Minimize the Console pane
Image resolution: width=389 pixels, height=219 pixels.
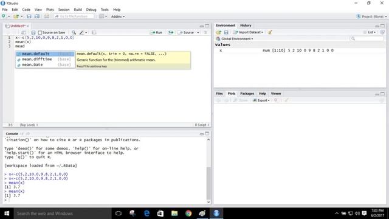(202, 134)
